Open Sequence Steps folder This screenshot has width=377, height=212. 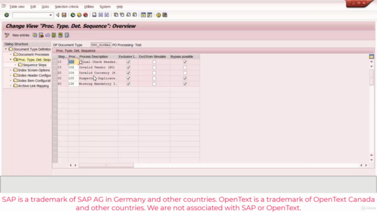tap(32, 65)
